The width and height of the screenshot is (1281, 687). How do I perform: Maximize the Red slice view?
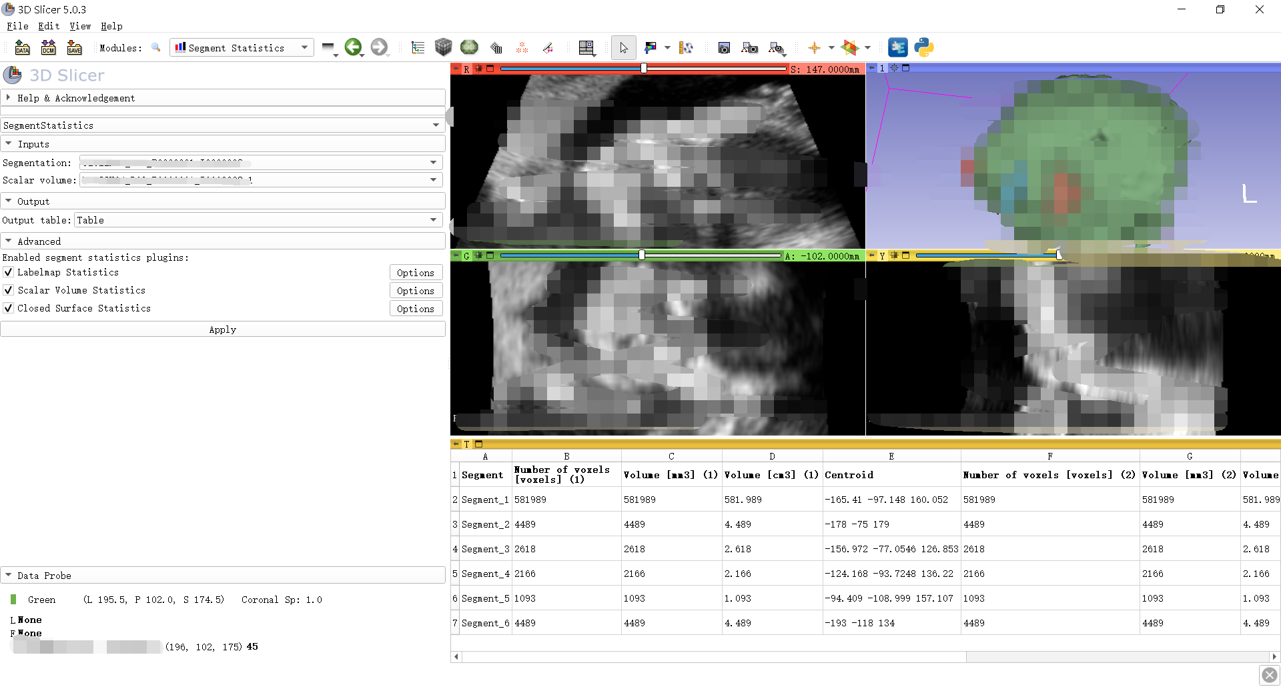490,69
